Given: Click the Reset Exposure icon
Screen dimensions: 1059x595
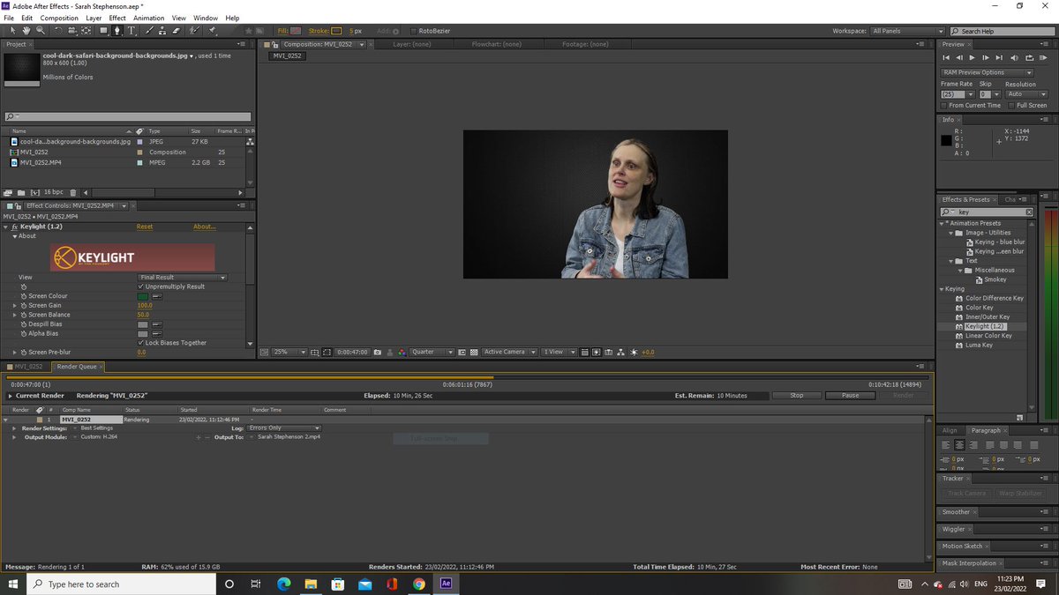Looking at the screenshot, I should (633, 352).
